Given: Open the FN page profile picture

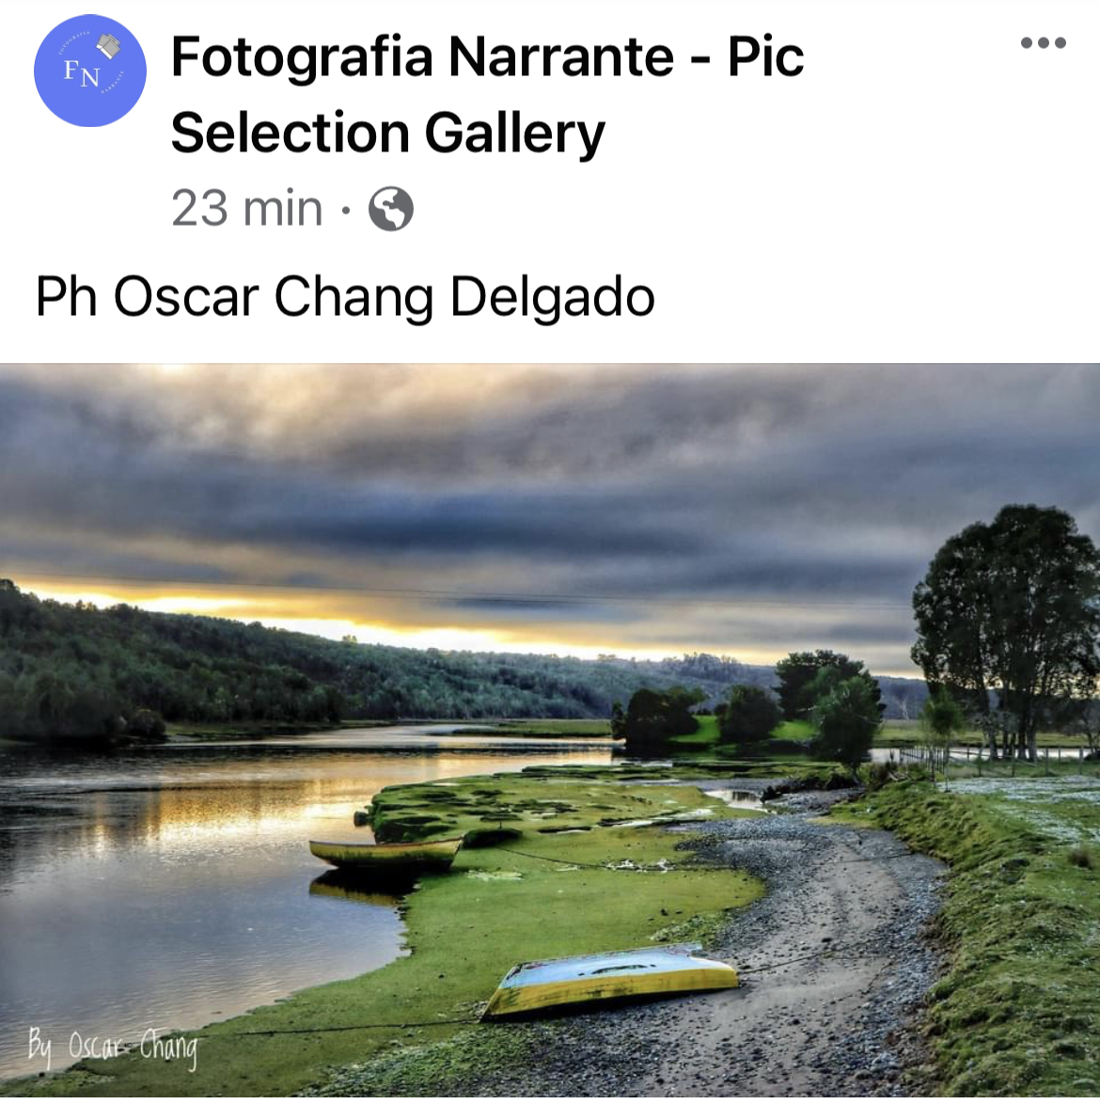Looking at the screenshot, I should (x=90, y=71).
